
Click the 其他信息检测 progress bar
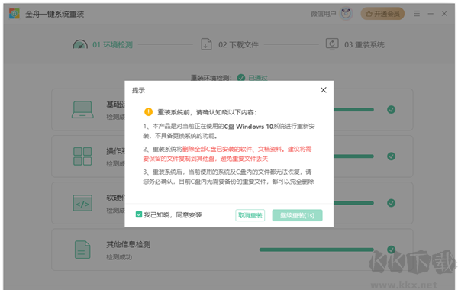tap(317, 250)
